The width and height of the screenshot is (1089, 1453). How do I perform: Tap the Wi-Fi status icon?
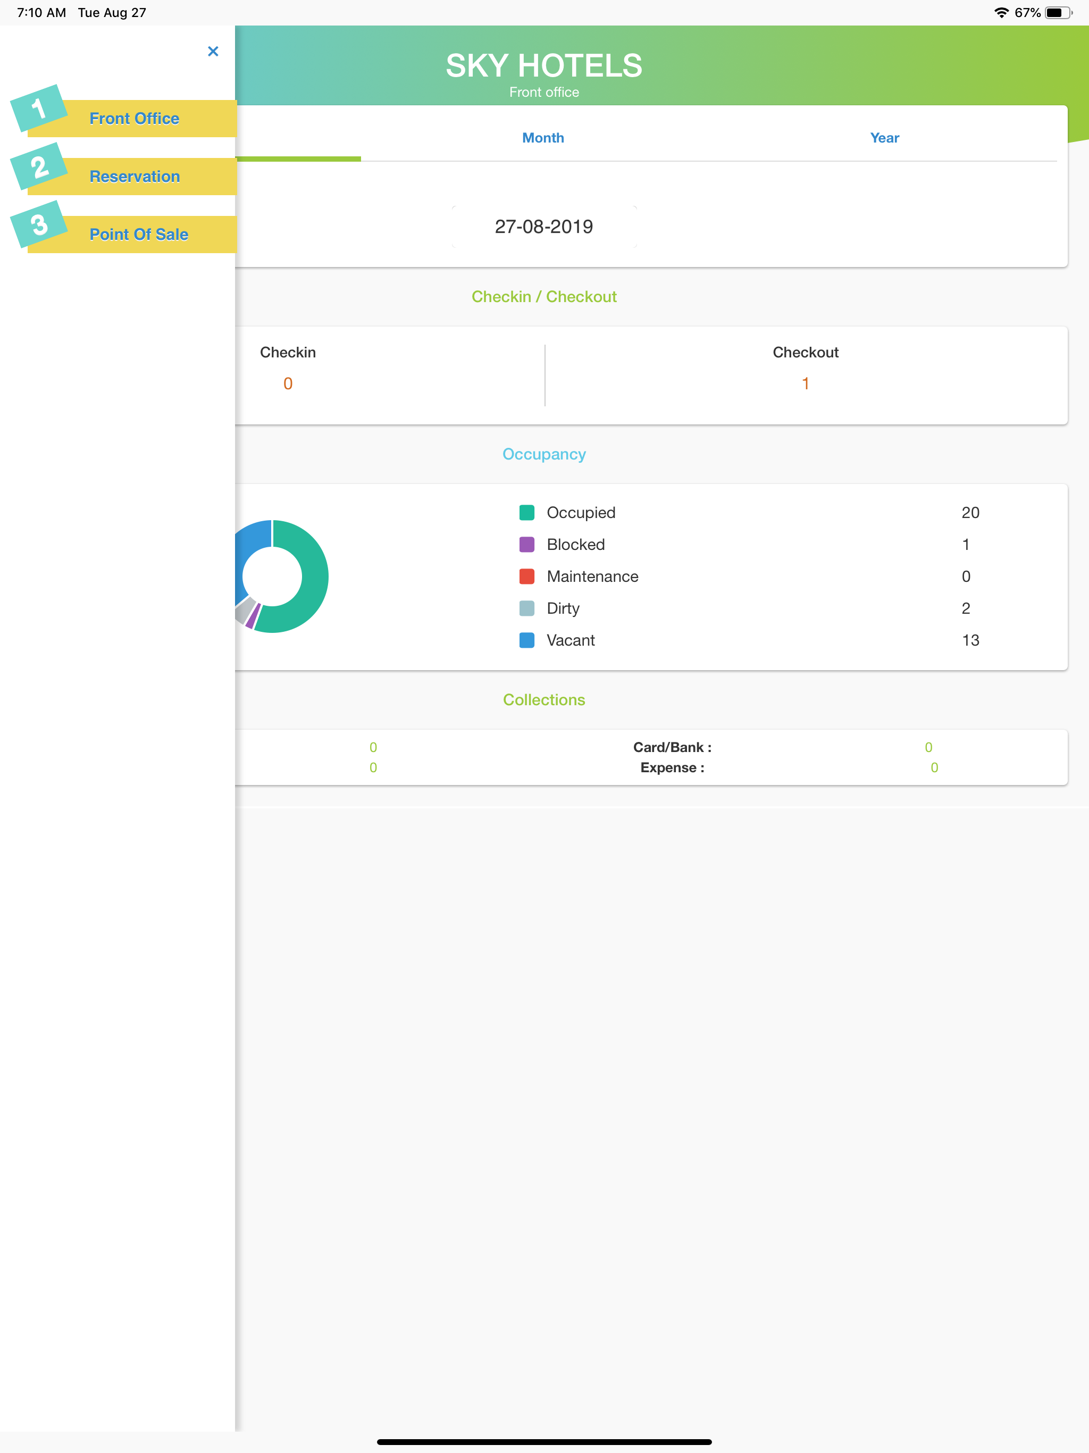click(x=1001, y=12)
